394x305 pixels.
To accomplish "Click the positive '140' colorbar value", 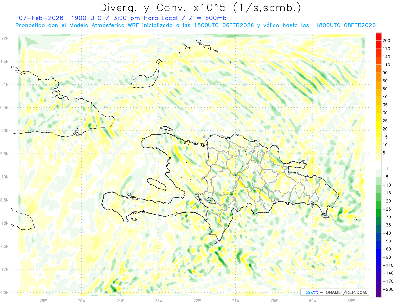I will pos(387,57).
